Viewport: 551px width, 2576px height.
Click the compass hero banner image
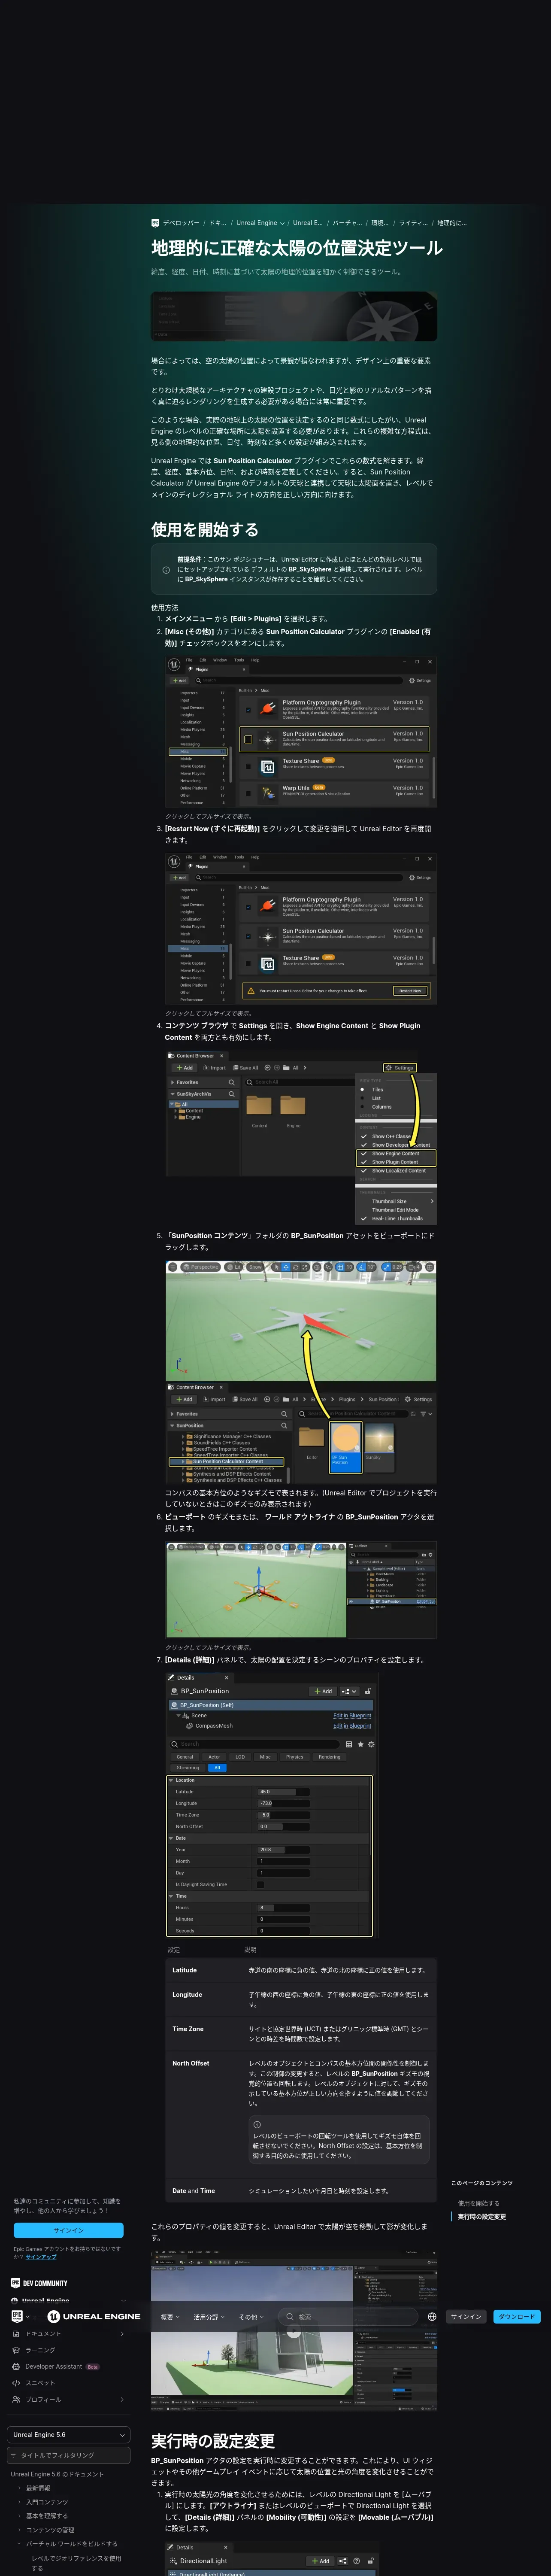[294, 316]
